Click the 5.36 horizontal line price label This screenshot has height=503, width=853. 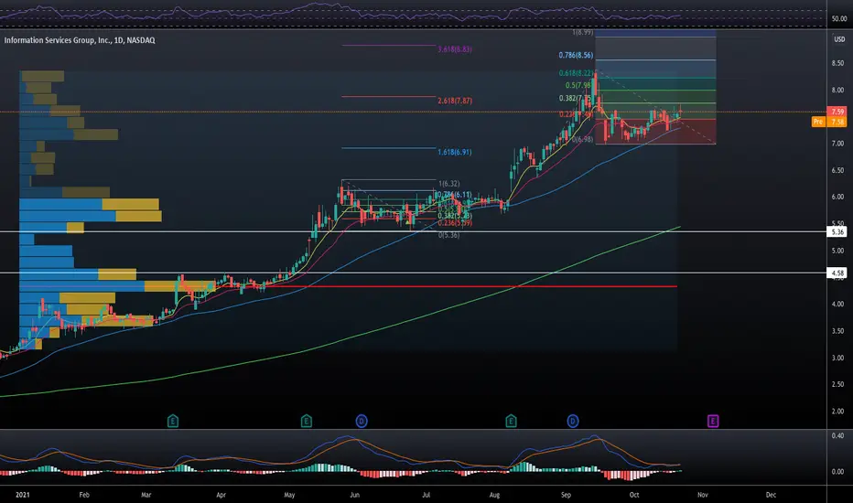(x=837, y=231)
